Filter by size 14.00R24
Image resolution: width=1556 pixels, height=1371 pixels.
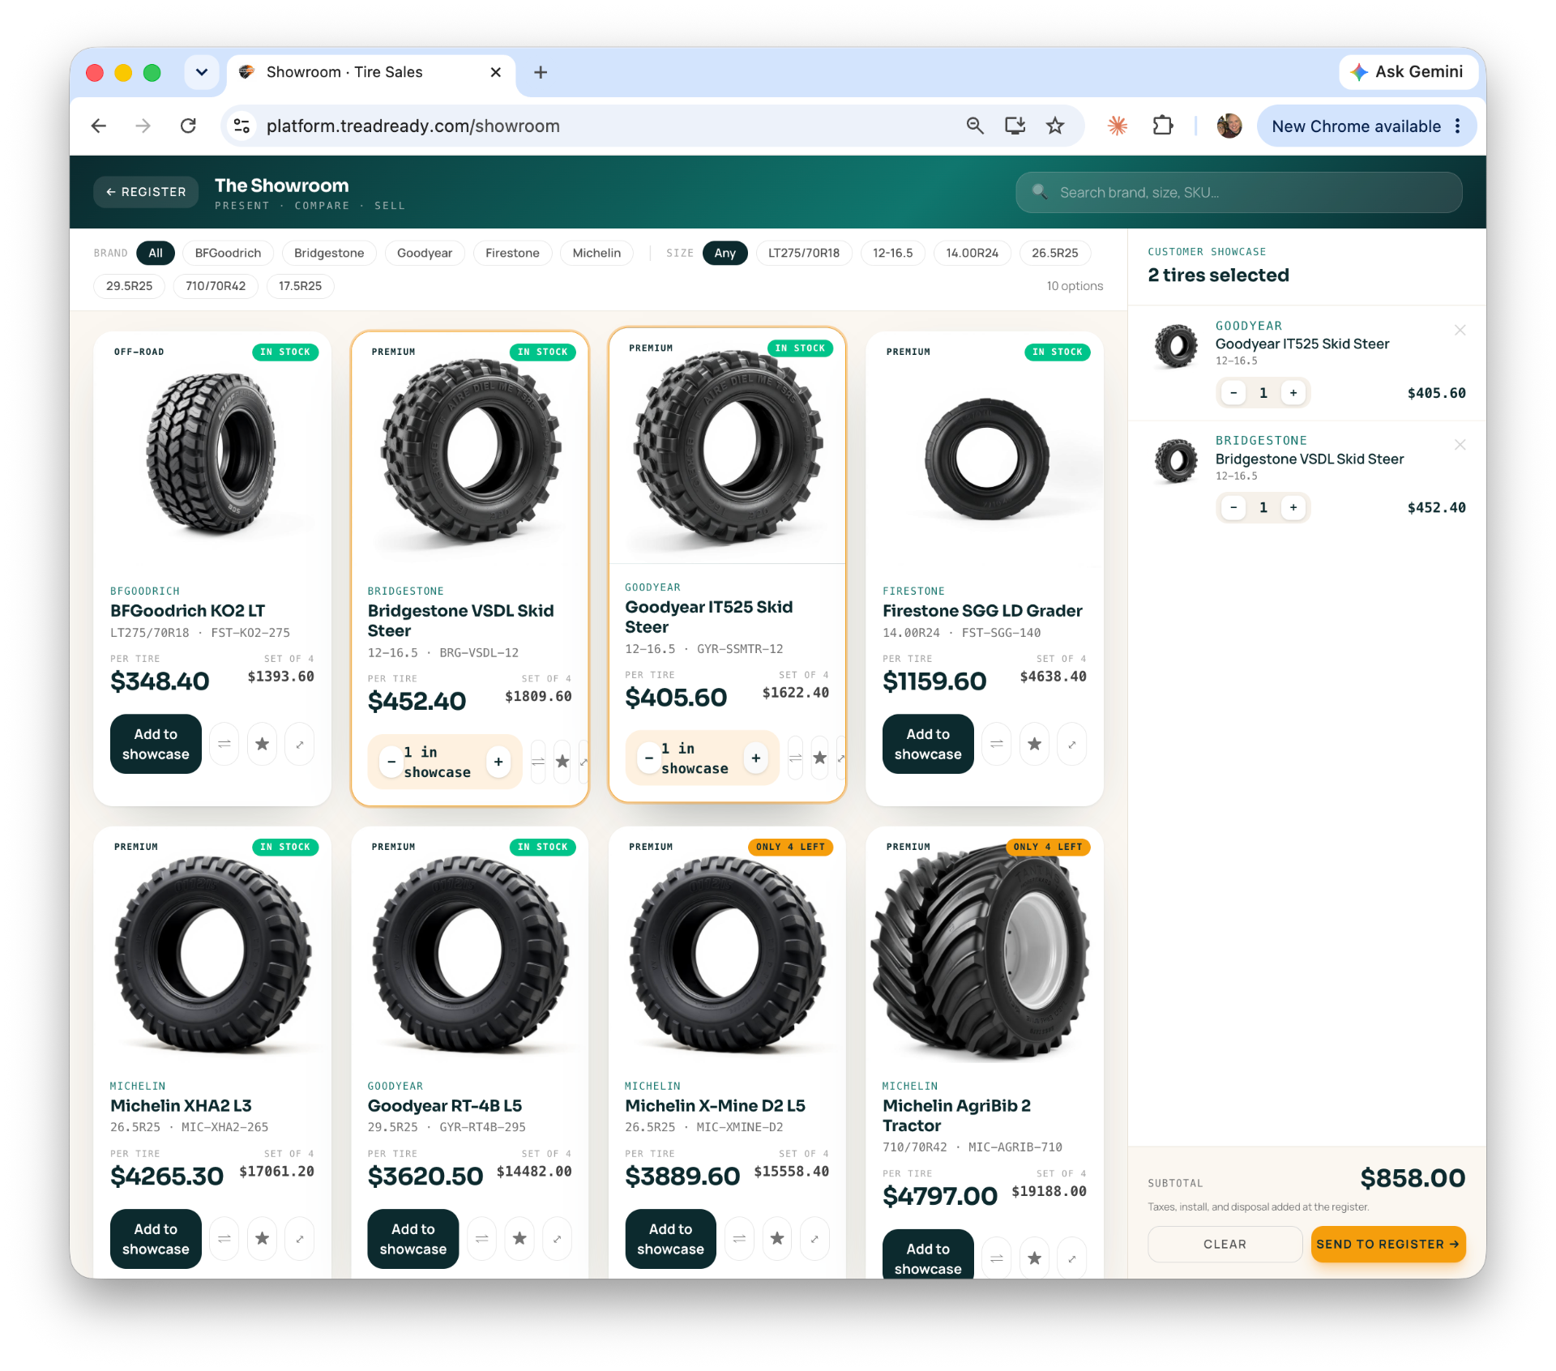pos(972,253)
